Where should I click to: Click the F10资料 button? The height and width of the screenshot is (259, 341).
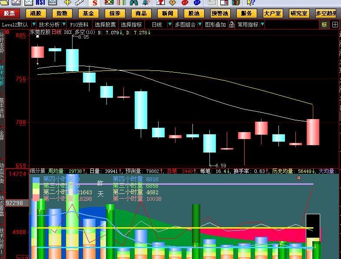point(79,25)
